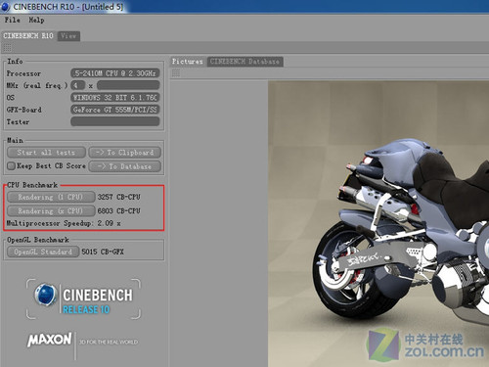Click the rendered motorcycle picture
489x367 pixels.
pos(378,224)
